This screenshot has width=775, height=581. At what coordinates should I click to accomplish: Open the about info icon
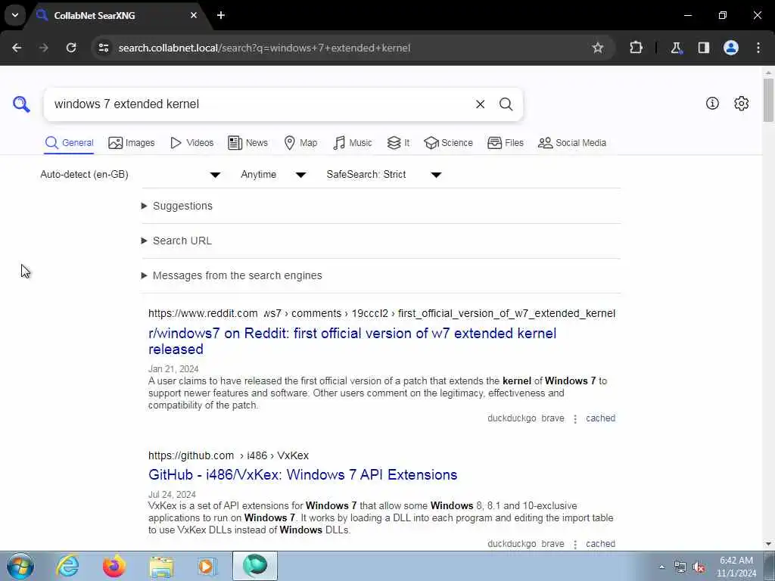[x=712, y=103]
